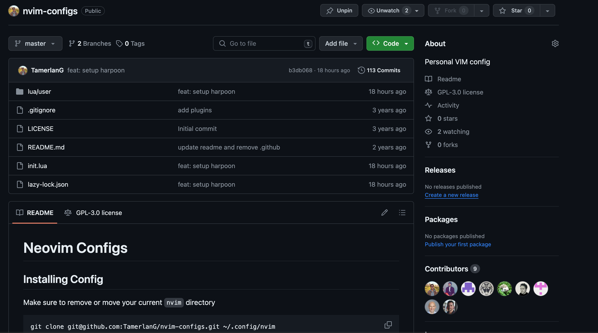Screen dimensions: 598x333
Task: Open the green Code dropdown
Action: pyautogui.click(x=390, y=44)
